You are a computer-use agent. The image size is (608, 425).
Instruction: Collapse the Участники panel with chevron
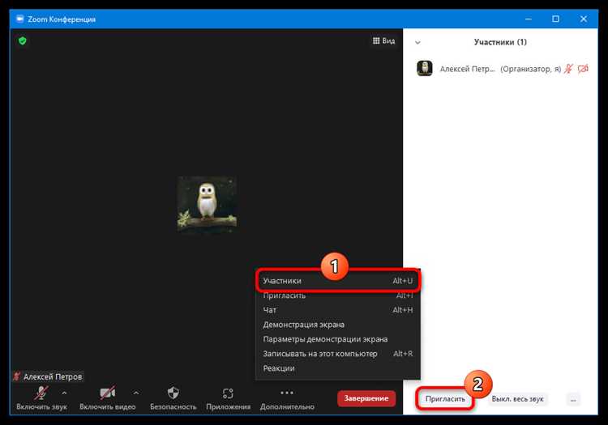417,42
